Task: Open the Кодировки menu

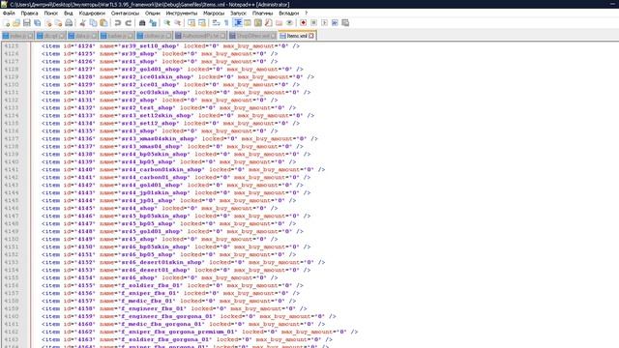Action: coord(92,13)
